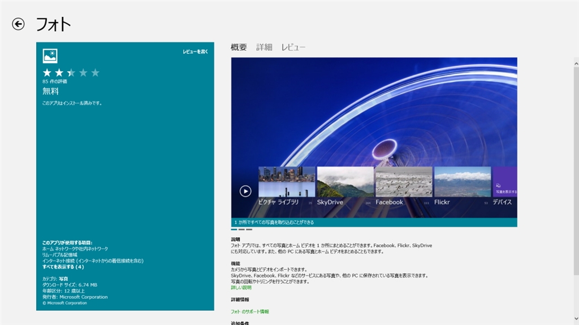The width and height of the screenshot is (579, 325).
Task: Open the レビューを書く link
Action: 195,51
